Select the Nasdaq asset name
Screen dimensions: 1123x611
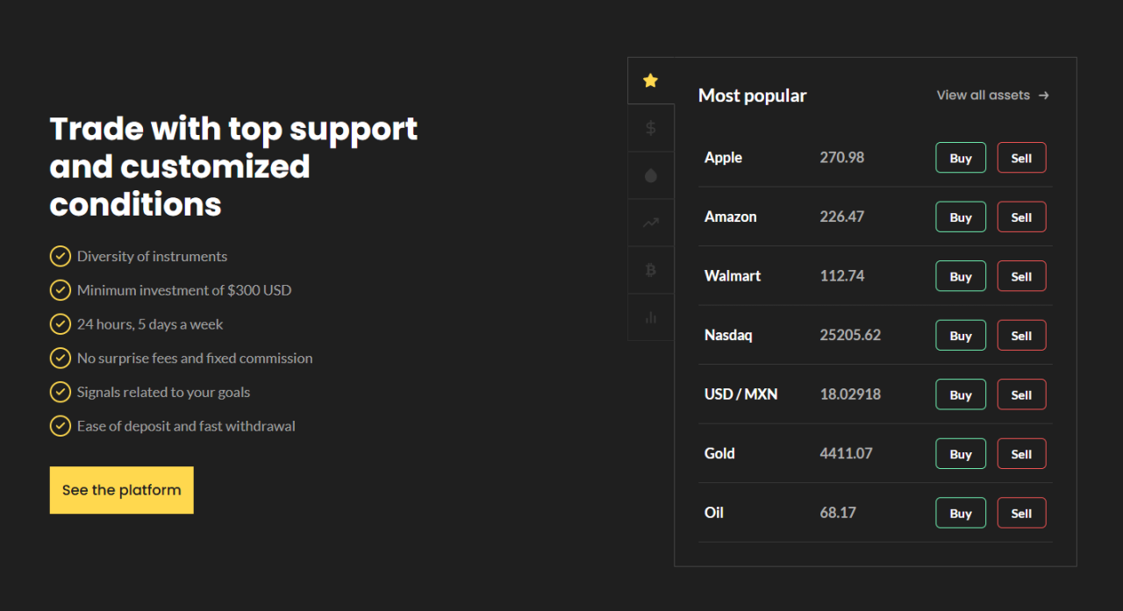(x=728, y=335)
